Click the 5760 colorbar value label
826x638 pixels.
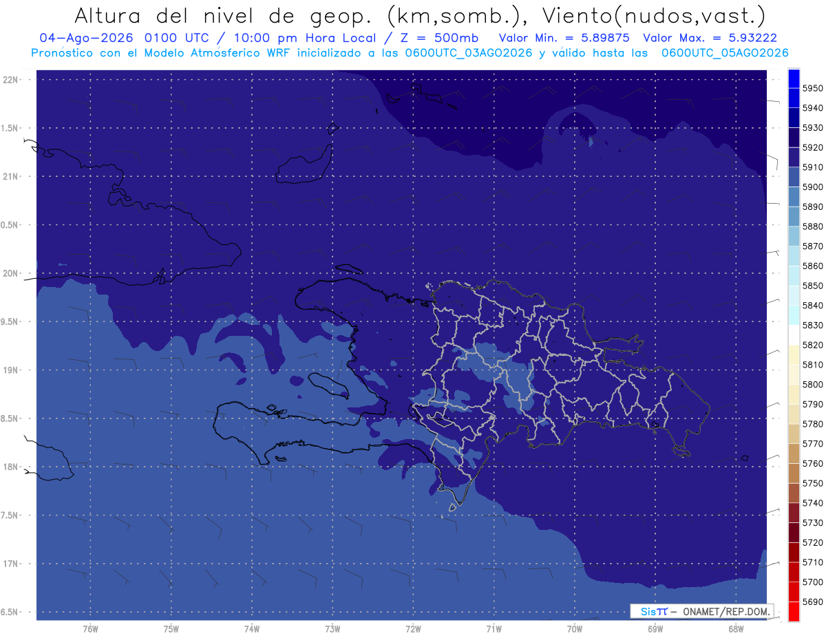tap(812, 463)
